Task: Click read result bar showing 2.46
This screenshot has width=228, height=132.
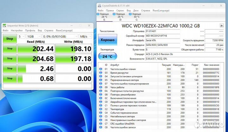Action: click(36, 68)
